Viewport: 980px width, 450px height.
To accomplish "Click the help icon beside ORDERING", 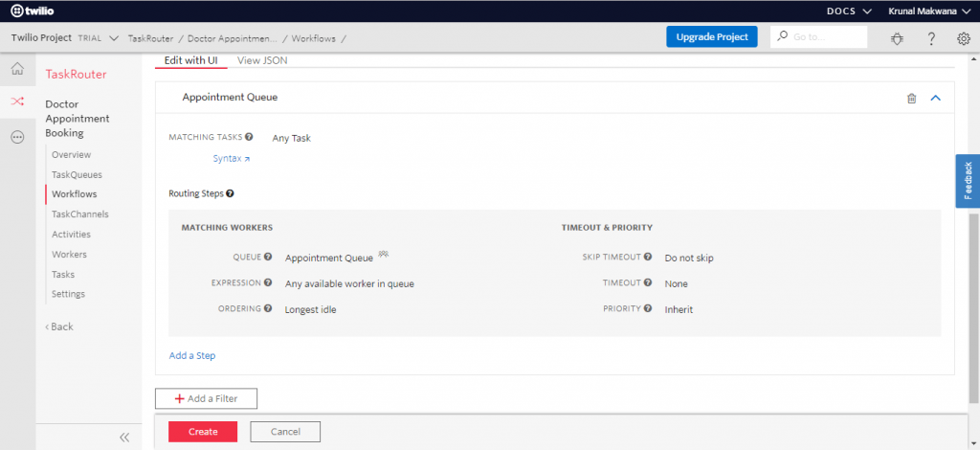I will pyautogui.click(x=268, y=308).
